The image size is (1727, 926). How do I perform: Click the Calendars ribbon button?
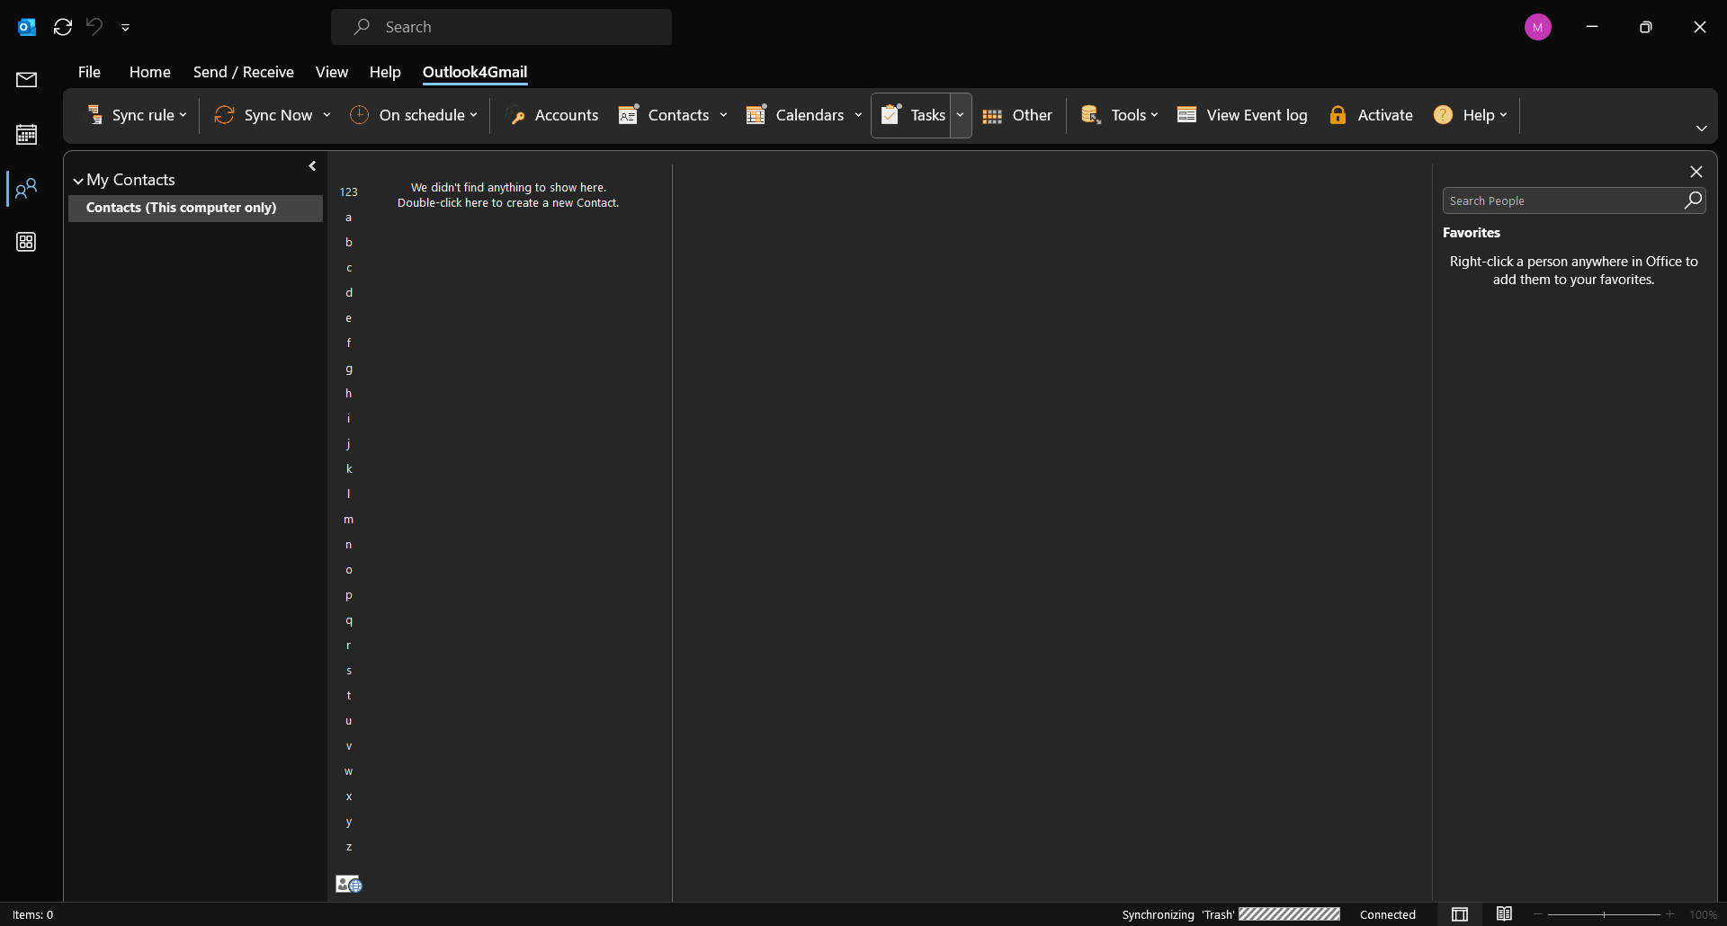click(x=795, y=115)
